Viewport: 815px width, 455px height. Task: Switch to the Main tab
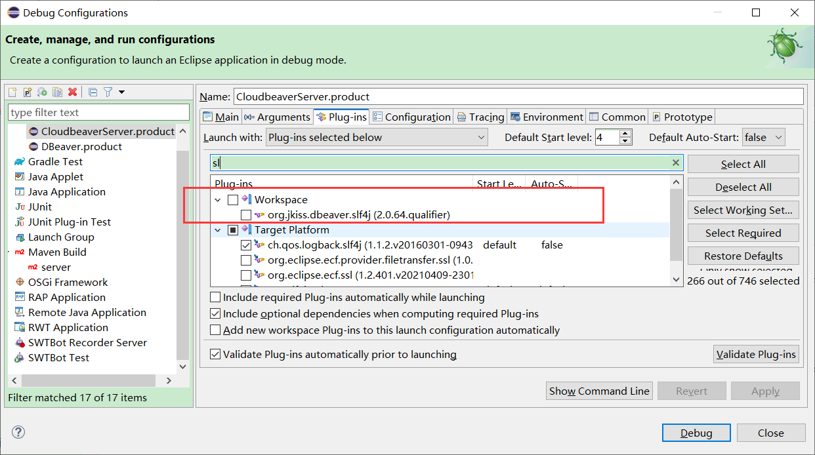(220, 117)
